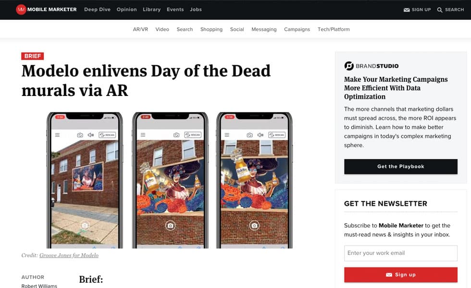Open the Groove Jones for Modelo credit link
Screen dimensions: 471x288
tap(69, 255)
